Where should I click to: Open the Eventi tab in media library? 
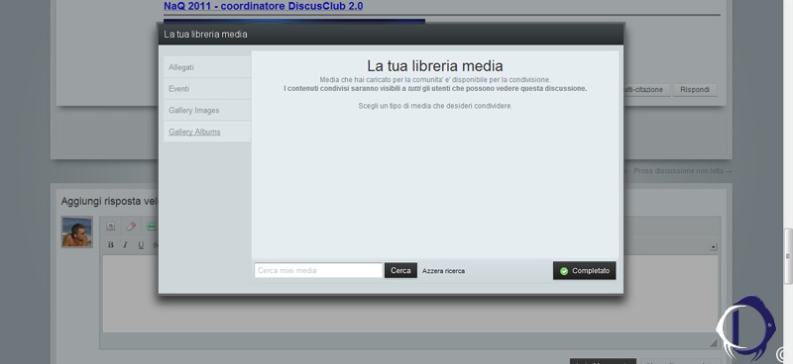[207, 89]
